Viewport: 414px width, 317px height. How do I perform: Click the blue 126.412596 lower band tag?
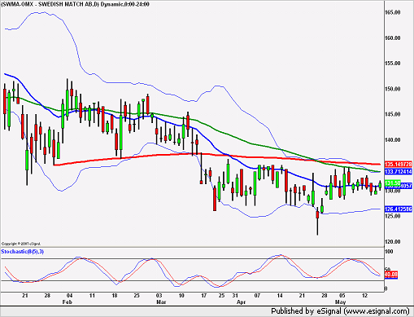[398, 209]
